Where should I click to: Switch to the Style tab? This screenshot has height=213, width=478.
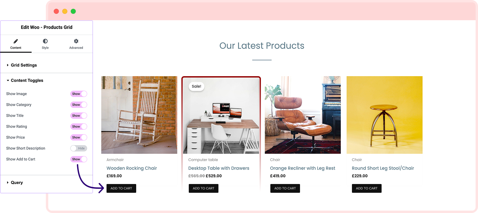[45, 44]
